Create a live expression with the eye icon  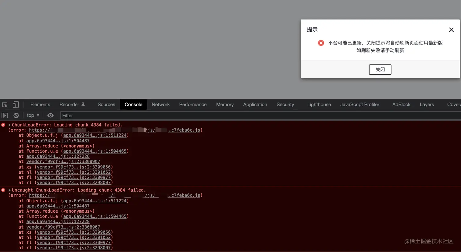[51, 115]
